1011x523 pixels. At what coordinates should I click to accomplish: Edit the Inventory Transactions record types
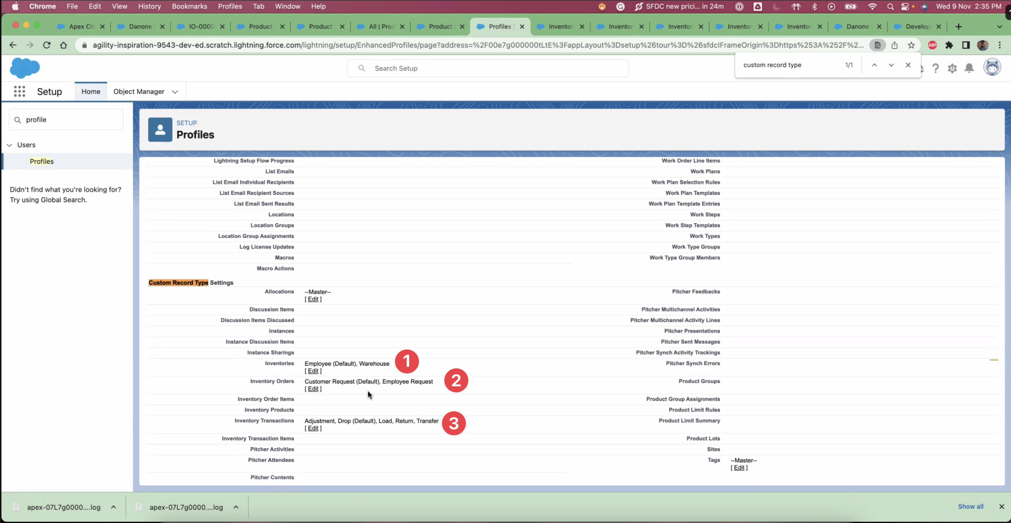313,429
